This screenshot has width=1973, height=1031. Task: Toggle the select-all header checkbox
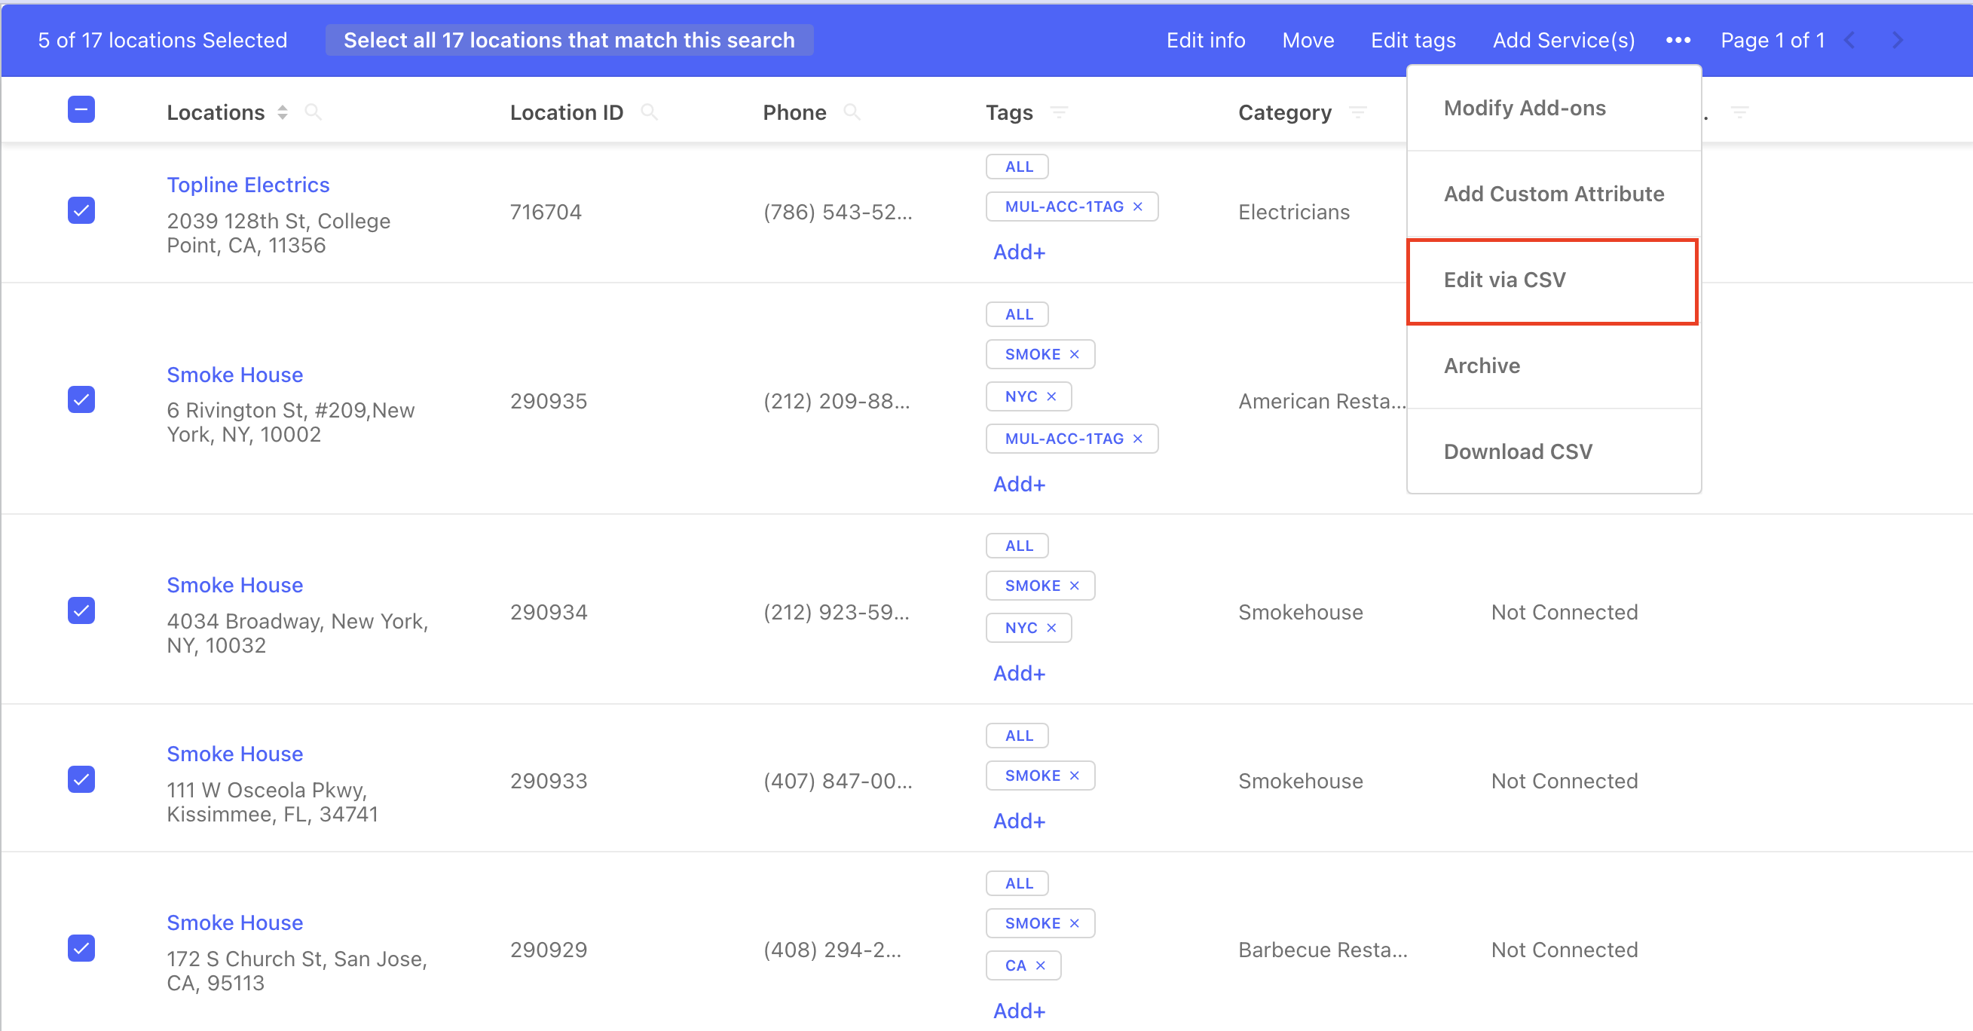pos(81,109)
